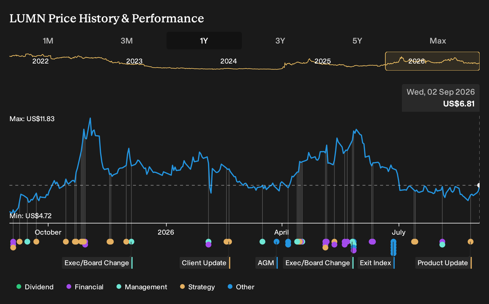
Task: Click the purple Financial legend dot
Action: pyautogui.click(x=69, y=287)
